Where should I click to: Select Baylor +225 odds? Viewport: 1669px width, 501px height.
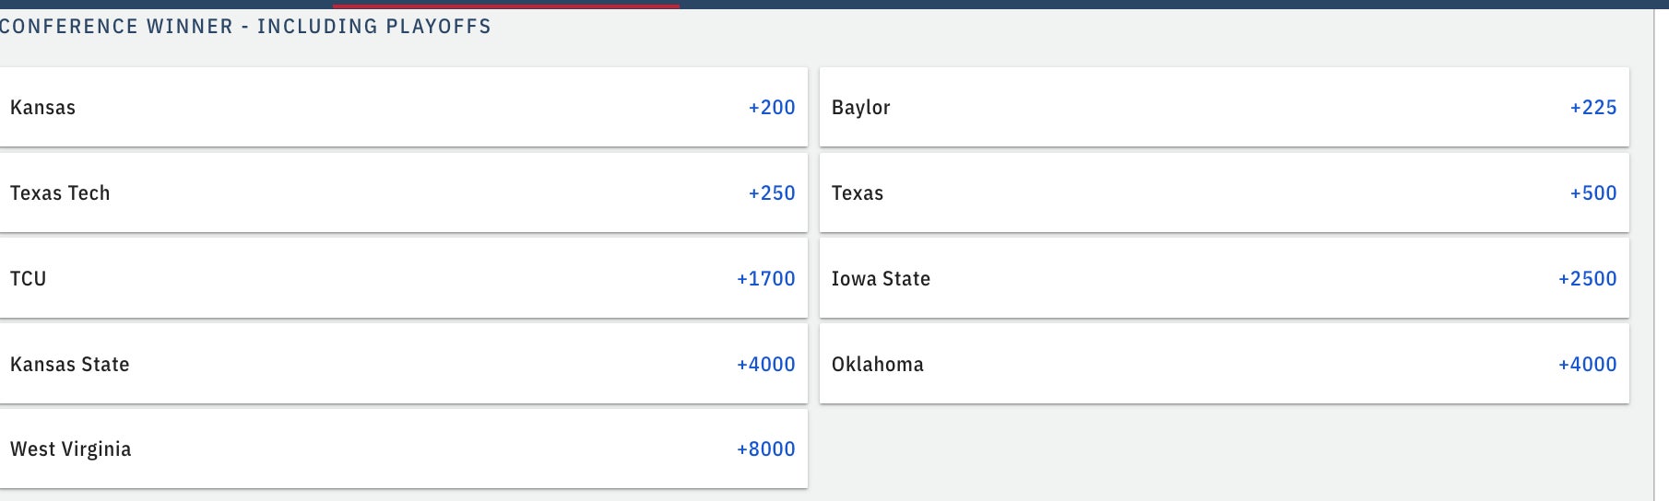1592,108
